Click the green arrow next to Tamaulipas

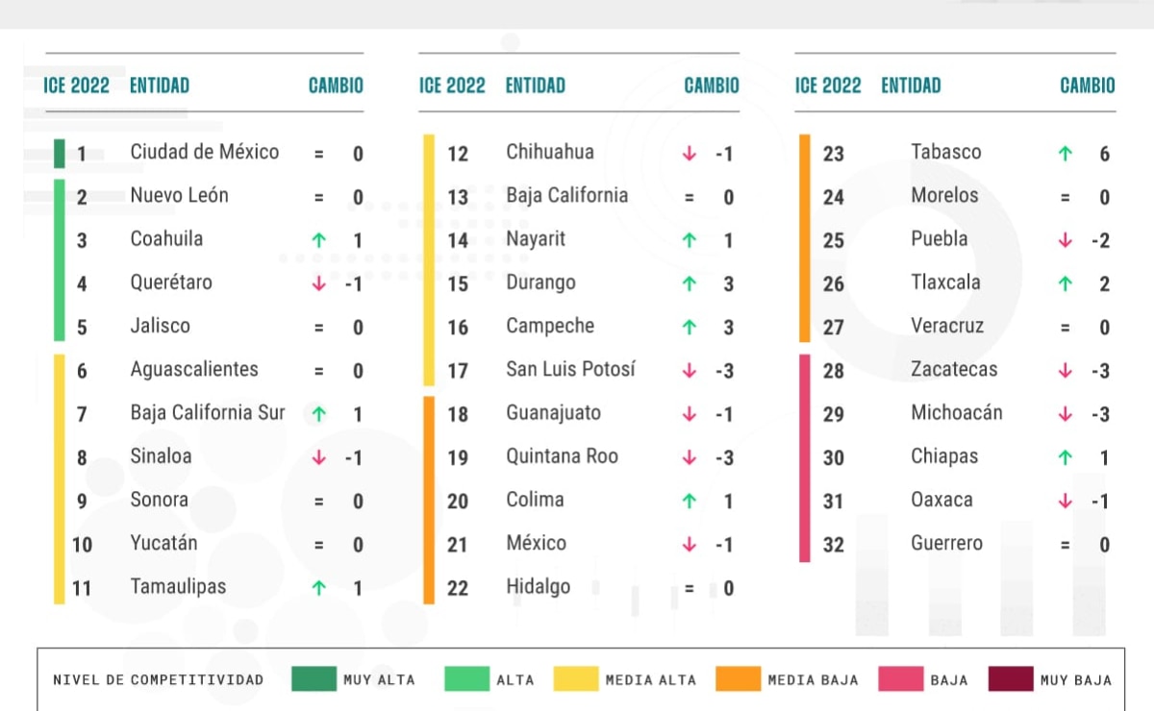[x=318, y=586]
